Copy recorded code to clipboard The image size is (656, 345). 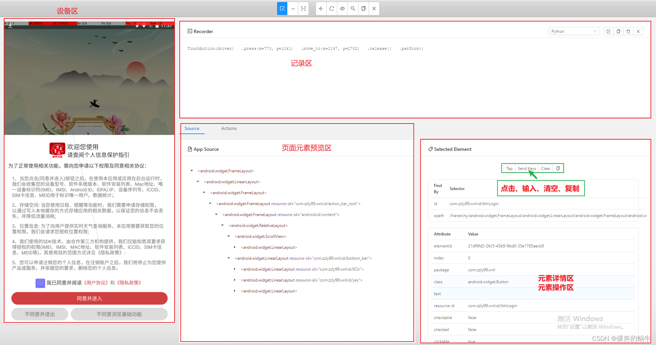click(618, 31)
